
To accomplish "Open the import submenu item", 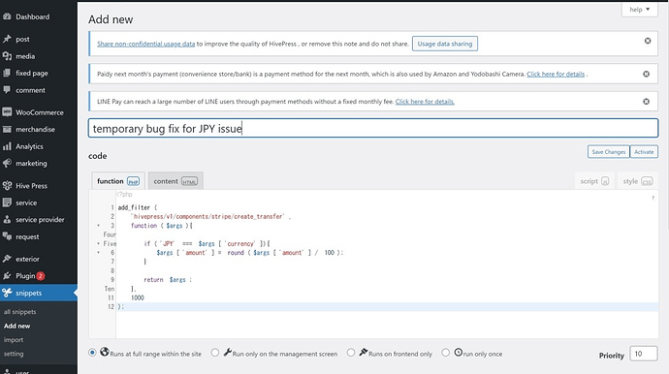I will (x=14, y=340).
